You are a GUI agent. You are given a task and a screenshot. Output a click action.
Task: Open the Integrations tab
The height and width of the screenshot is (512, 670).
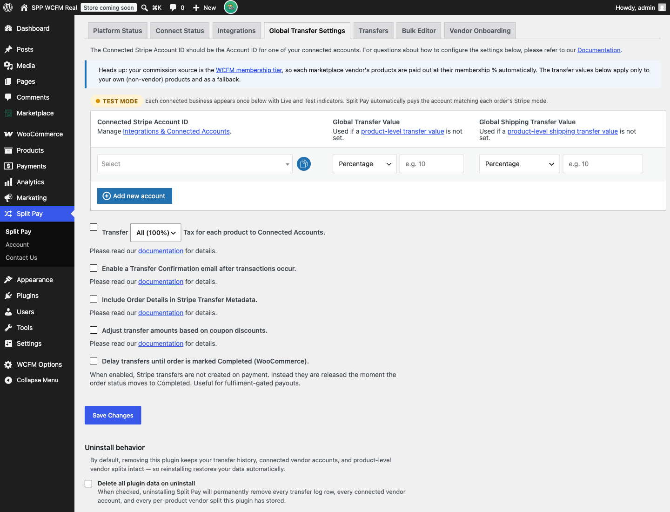(x=237, y=31)
